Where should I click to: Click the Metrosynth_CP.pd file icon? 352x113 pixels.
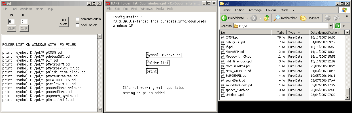222,56
